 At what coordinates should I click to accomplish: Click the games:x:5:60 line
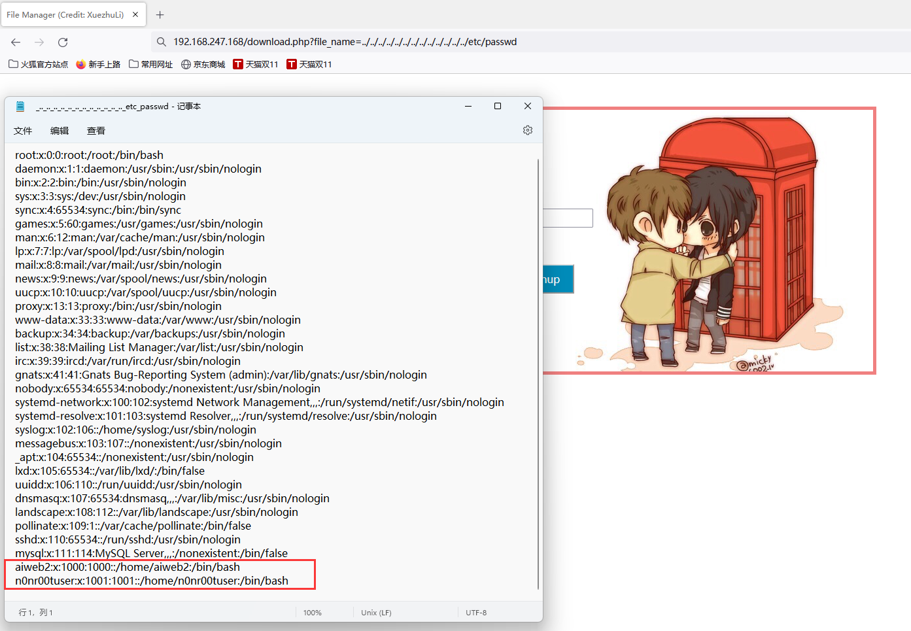pyautogui.click(x=139, y=224)
